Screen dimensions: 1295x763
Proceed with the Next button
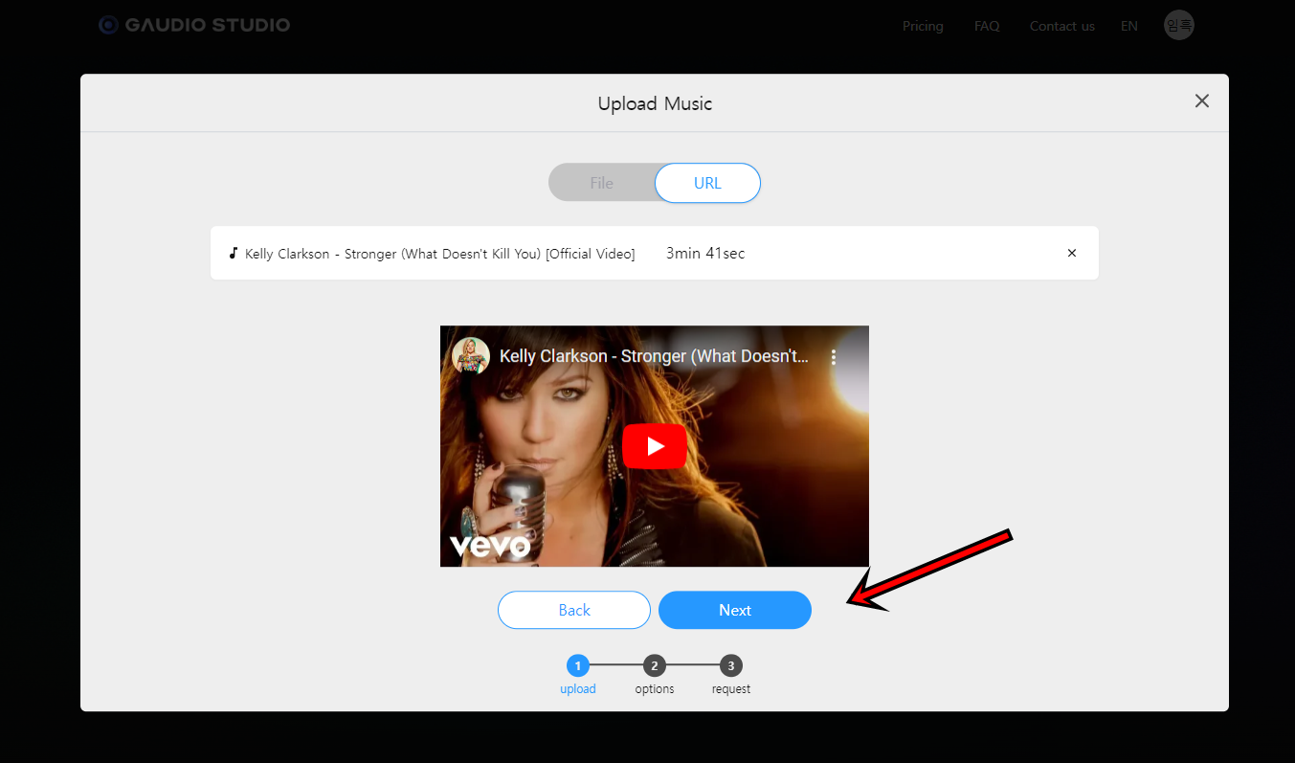[735, 610]
